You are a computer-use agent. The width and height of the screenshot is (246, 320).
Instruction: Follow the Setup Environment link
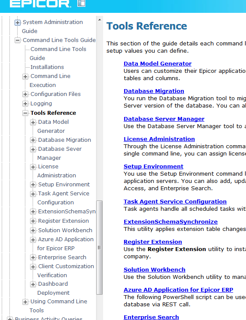(x=153, y=166)
